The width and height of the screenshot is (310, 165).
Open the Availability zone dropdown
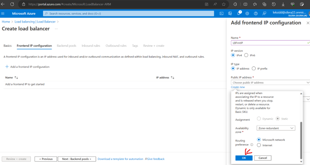276,128
